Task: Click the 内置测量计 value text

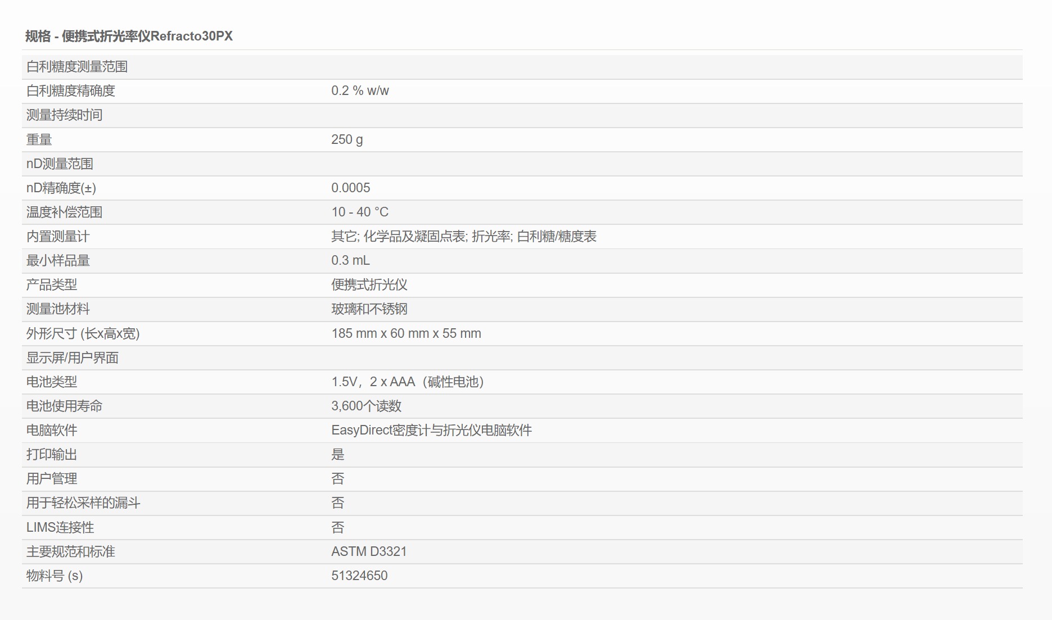Action: [463, 237]
